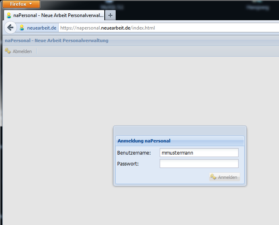Click the site identity icon beside neuearbeit.de
The width and height of the screenshot is (279, 225).
point(22,28)
